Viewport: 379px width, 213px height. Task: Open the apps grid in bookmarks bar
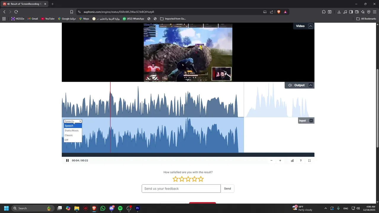coord(4,19)
